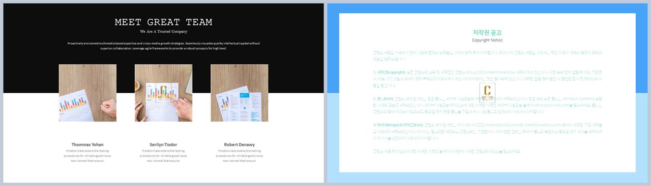Click the name "Serilyn Tiodor"
This screenshot has width=651, height=186.
tap(163, 144)
